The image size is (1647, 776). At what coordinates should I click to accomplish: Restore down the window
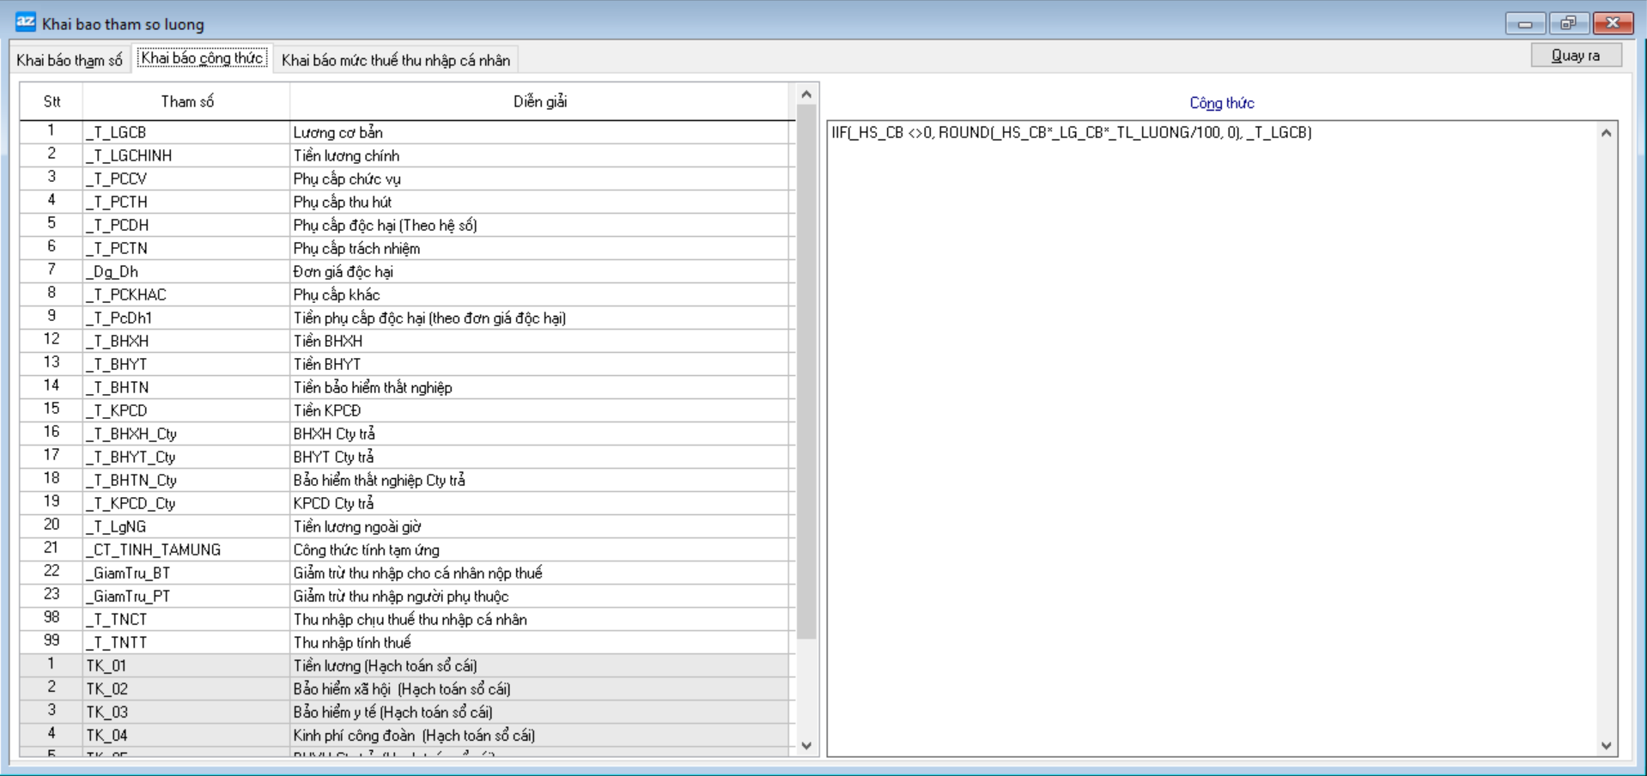point(1568,23)
